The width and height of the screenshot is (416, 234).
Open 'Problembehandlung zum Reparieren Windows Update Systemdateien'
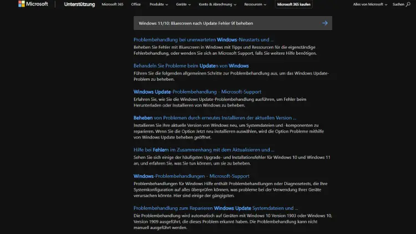coord(216,208)
